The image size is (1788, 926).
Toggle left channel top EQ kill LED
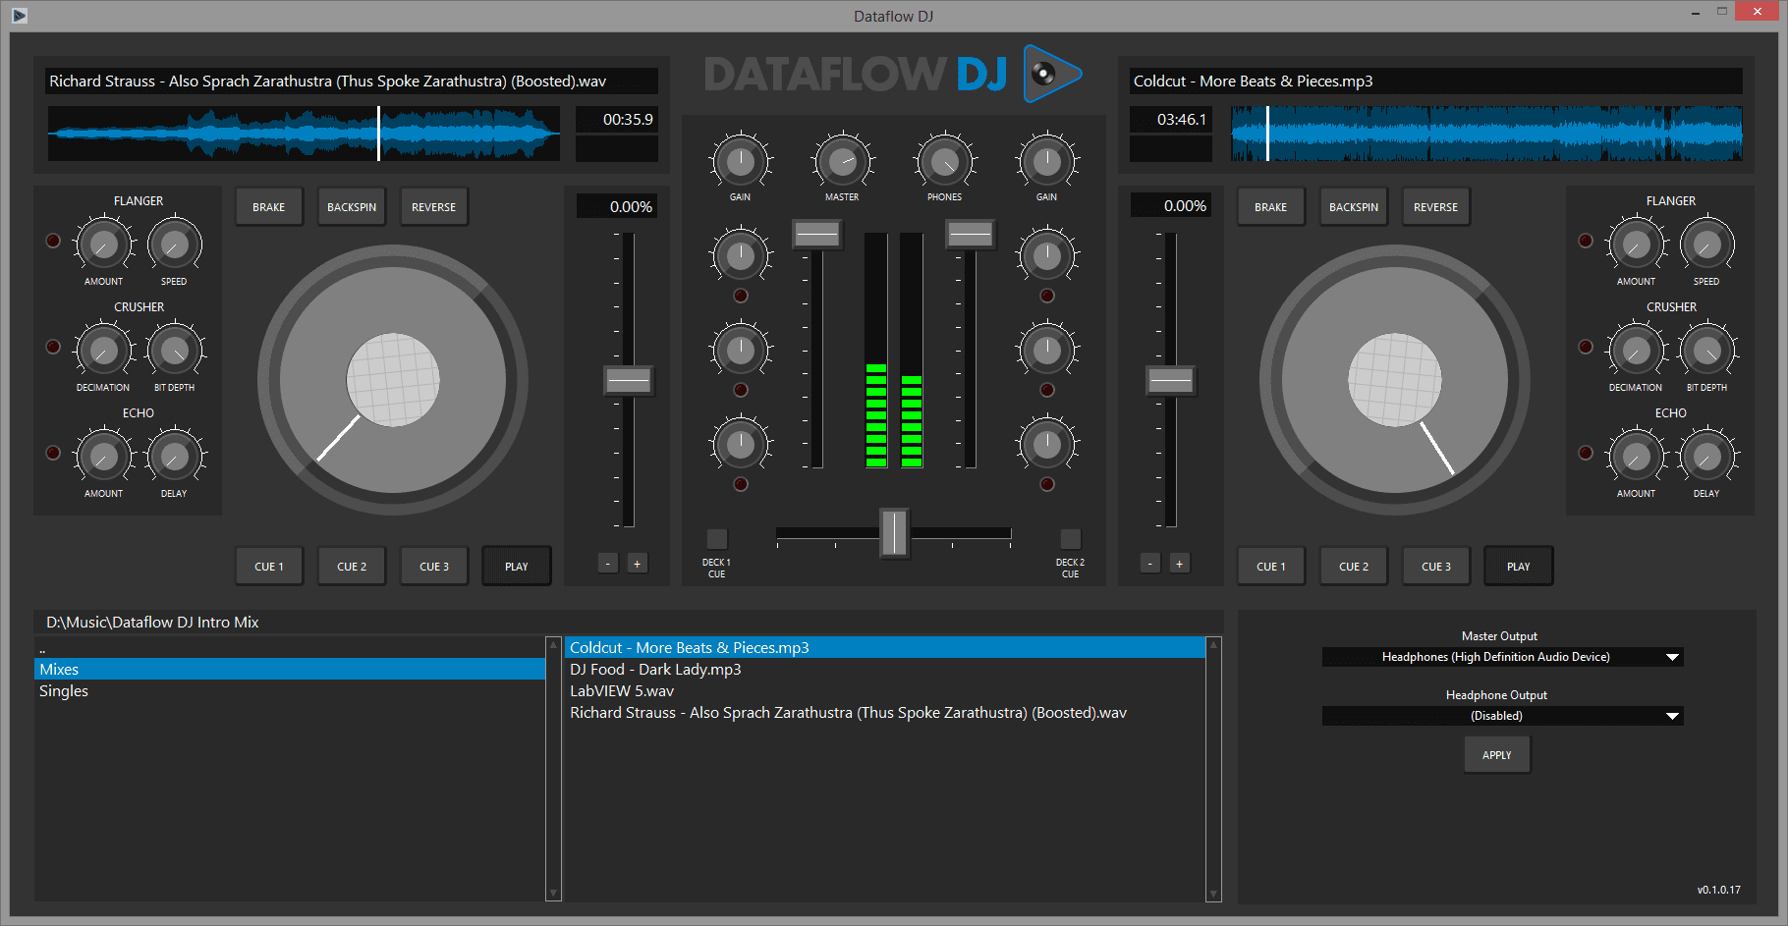point(741,296)
